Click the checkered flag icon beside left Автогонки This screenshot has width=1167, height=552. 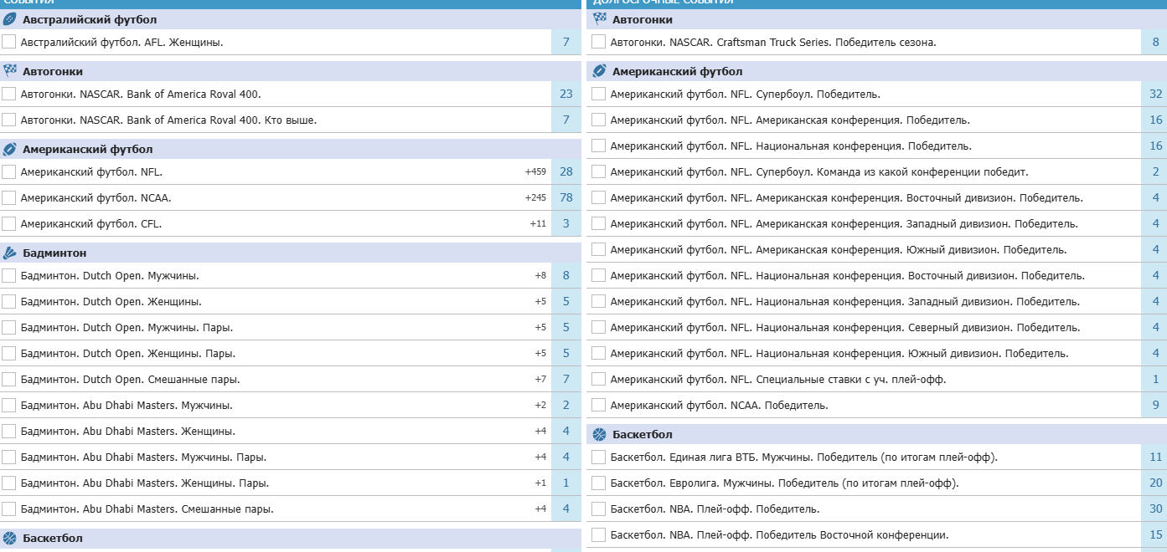coord(10,71)
